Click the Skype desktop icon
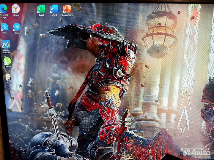Viewport: 214px width, 160px height. pos(4,27)
